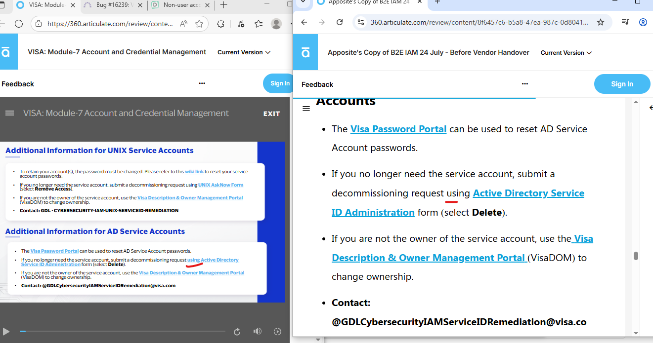Open UNIX AskNow Form link in slide

click(x=220, y=185)
